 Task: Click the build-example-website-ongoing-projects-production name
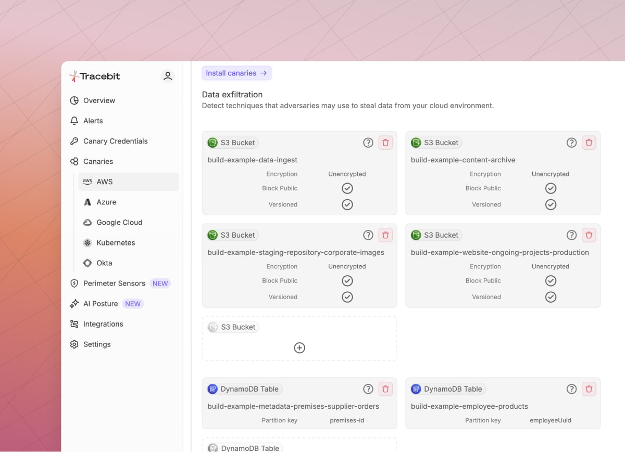click(x=500, y=252)
